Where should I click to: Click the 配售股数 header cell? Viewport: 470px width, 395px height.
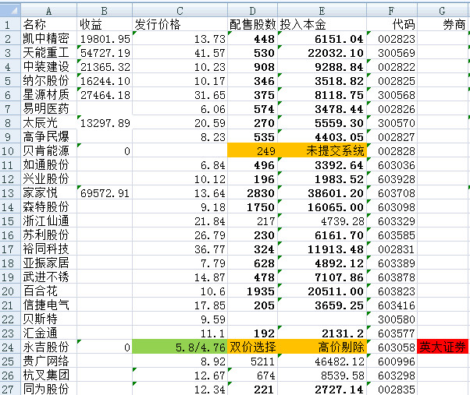pos(253,24)
